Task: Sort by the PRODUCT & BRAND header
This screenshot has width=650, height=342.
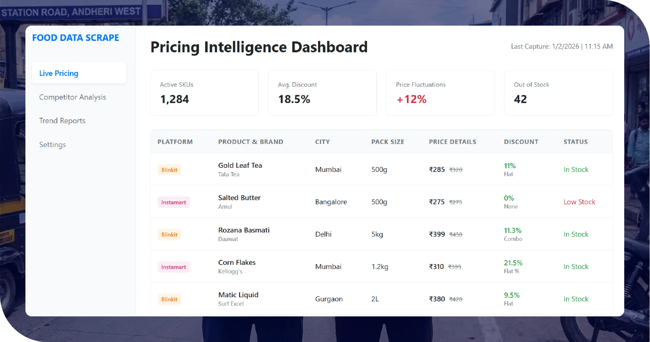Action: pos(251,142)
